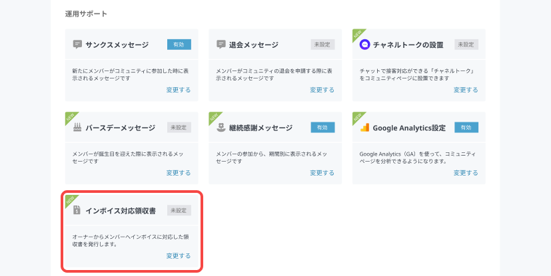Select 変更する under 継続感謝メッセージ
The image size is (551, 276).
[322, 173]
